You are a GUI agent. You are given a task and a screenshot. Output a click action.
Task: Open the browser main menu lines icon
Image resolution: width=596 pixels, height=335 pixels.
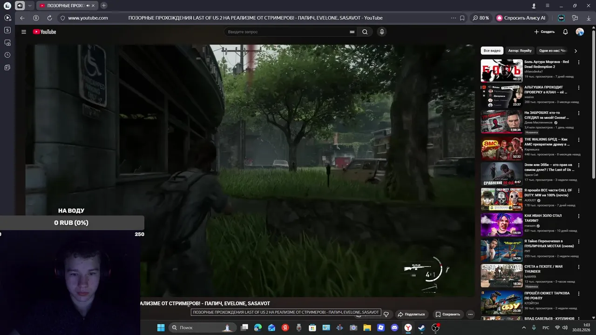tap(547, 6)
